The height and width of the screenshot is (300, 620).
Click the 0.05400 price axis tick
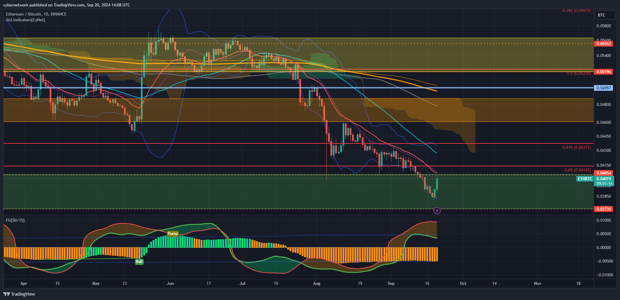pyautogui.click(x=603, y=56)
